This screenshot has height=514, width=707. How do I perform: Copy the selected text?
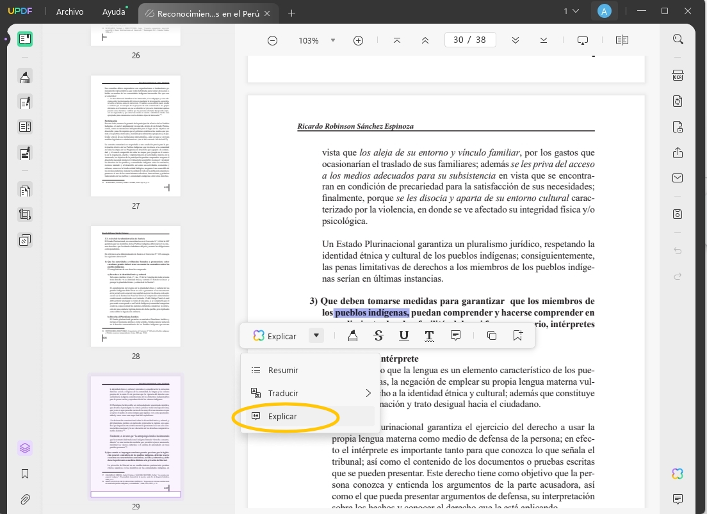click(x=492, y=335)
